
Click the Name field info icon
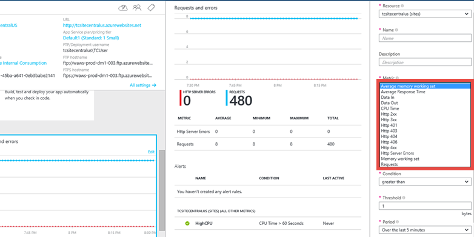[x=396, y=30]
